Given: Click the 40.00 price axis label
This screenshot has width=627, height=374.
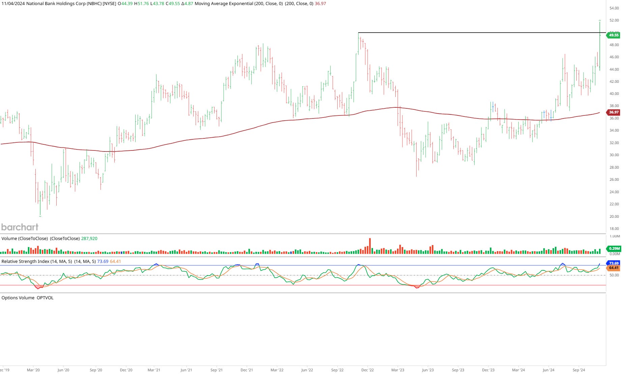Looking at the screenshot, I should click(614, 94).
